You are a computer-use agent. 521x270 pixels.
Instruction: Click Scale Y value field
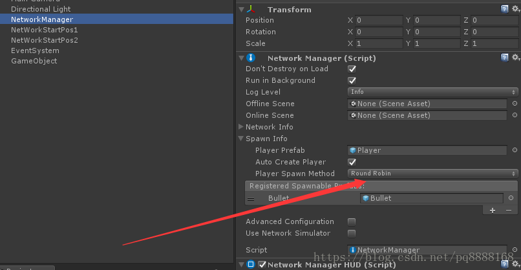(437, 43)
